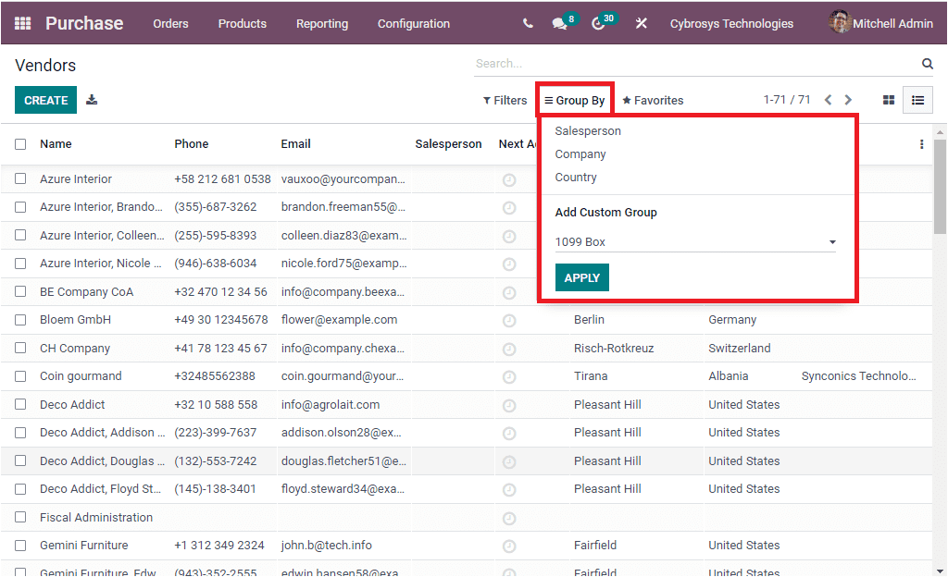Export vendor records via download icon
This screenshot has width=948, height=577.
click(91, 99)
